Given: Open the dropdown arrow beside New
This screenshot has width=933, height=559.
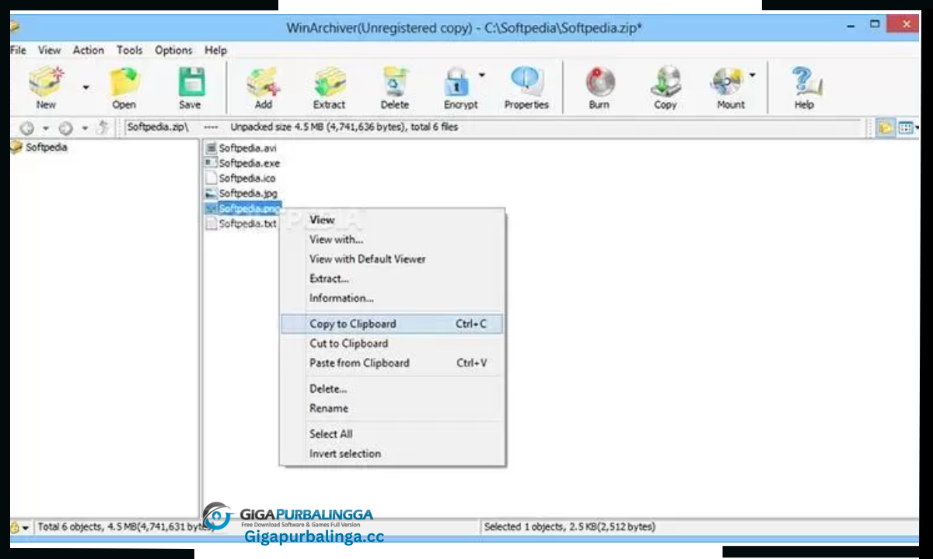Looking at the screenshot, I should pos(86,87).
